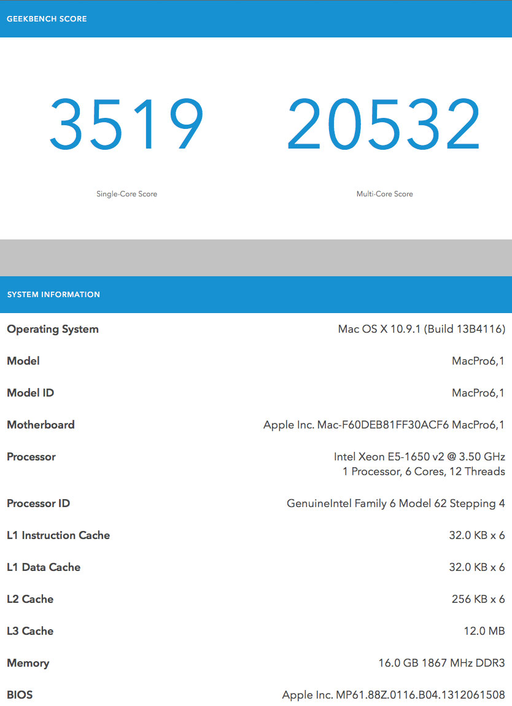Click the Motherboard row label
The width and height of the screenshot is (512, 706).
tap(41, 425)
